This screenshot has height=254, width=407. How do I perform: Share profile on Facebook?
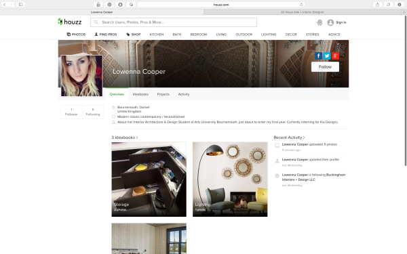click(x=319, y=56)
